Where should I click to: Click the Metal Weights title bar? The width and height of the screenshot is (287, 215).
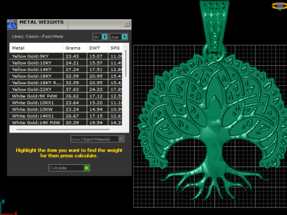click(x=69, y=24)
